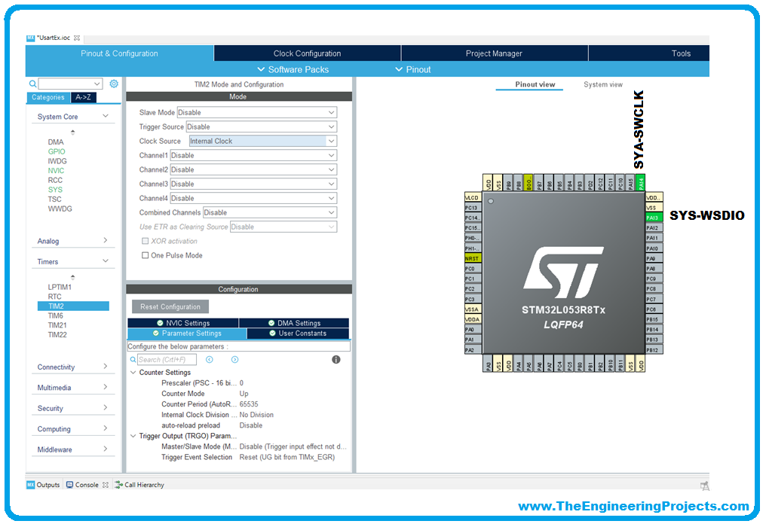The height and width of the screenshot is (527, 766).
Task: Click the settings gear icon beside search
Action: [x=114, y=84]
